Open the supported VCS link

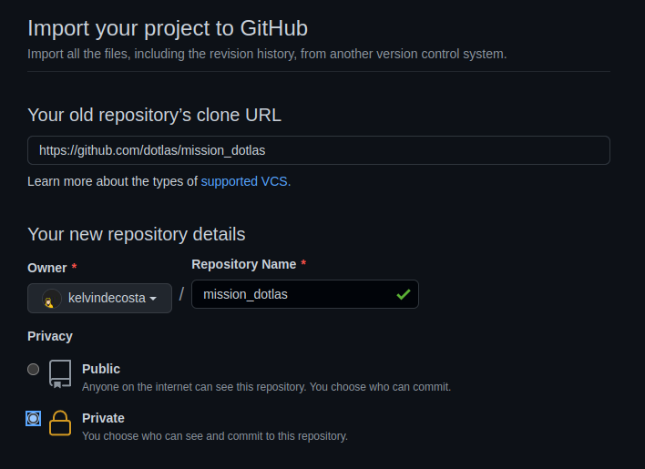[x=246, y=181]
